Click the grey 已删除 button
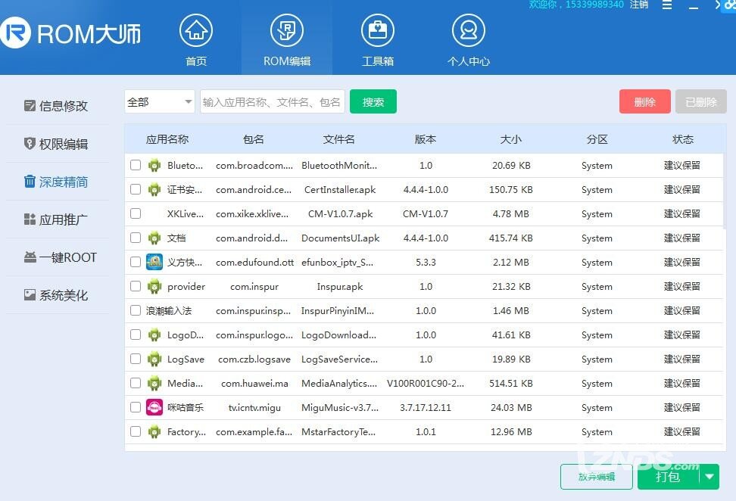This screenshot has width=736, height=501. tap(701, 102)
